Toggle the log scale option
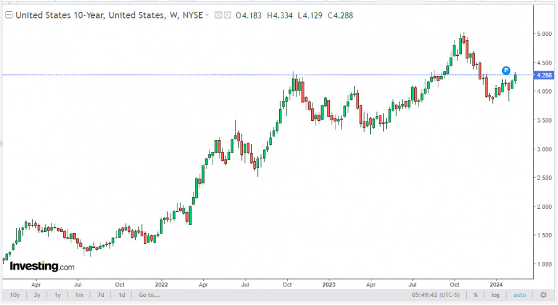 (495, 295)
